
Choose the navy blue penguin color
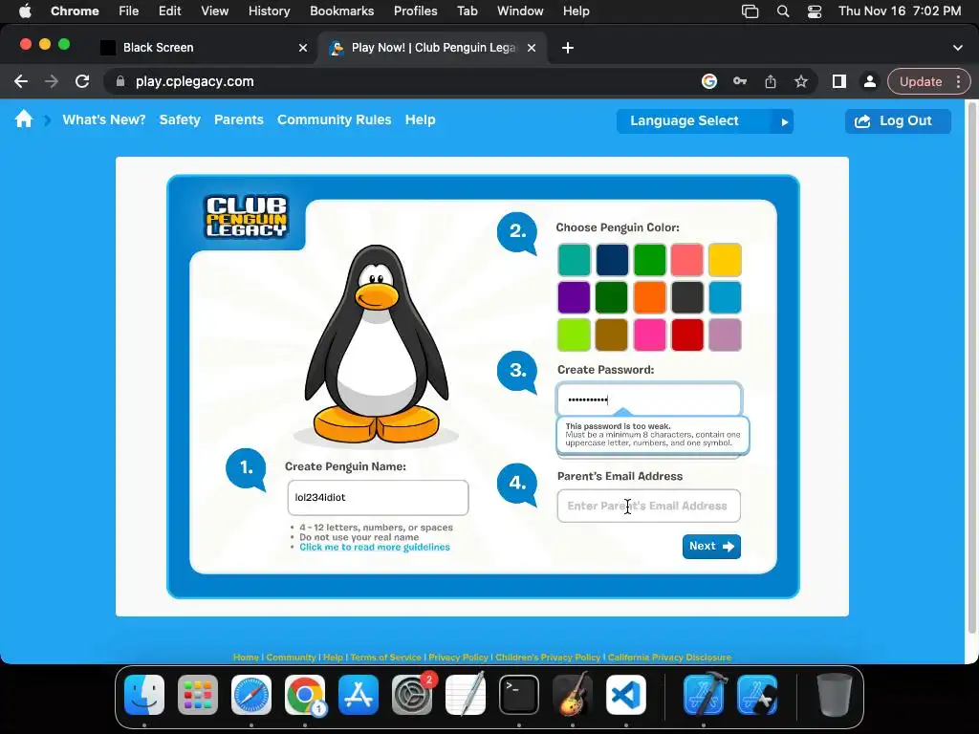coord(612,260)
